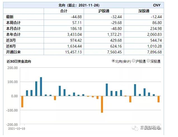178x137 pixels.
Task: Click the 沪股通 table column header
Action: pyautogui.click(x=104, y=11)
